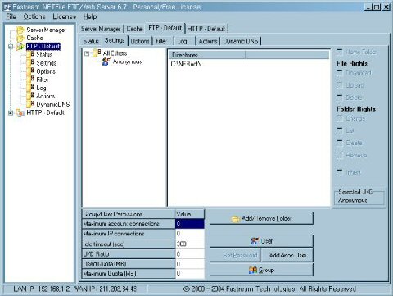Click the Anonymous user icon

106,61
